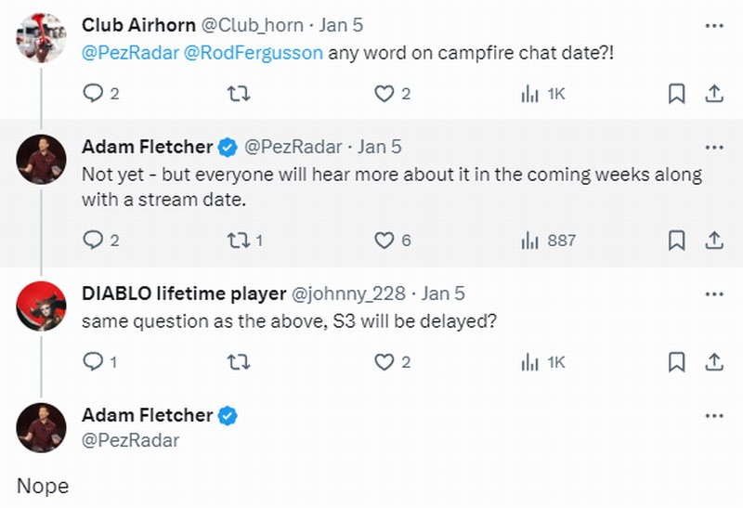Open more options on Adam Fletcher's 'Not yet' tweet
Image resolution: width=743 pixels, height=508 pixels.
tap(713, 147)
